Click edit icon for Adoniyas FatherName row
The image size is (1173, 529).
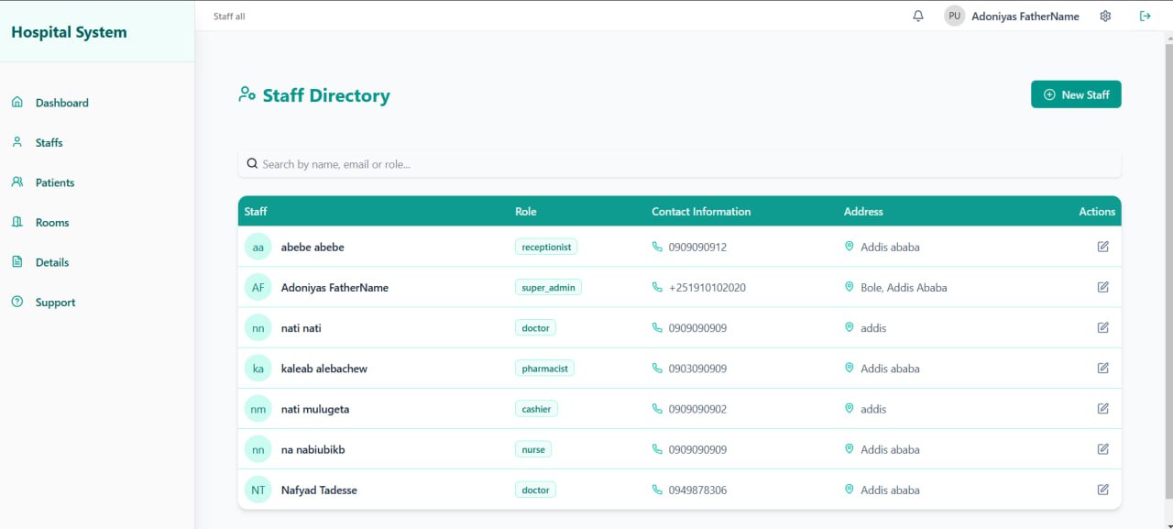[1102, 287]
